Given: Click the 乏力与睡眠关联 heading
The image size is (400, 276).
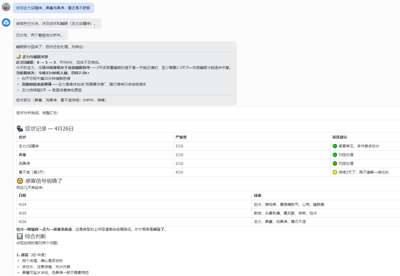Looking at the screenshot, I should coord(35,57).
